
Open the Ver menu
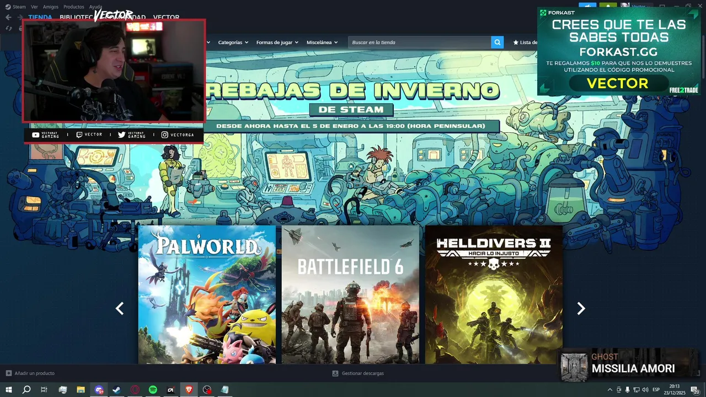pos(34,7)
